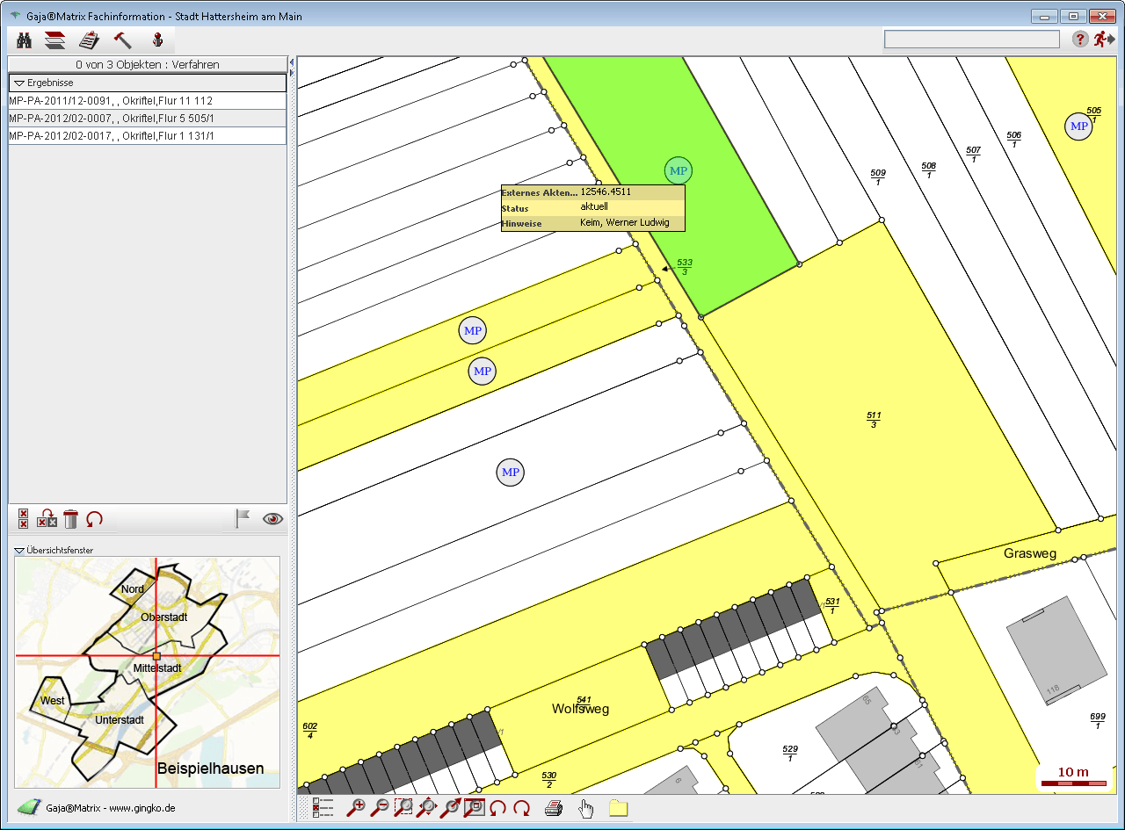Click the zoom out magnifier

click(x=381, y=808)
